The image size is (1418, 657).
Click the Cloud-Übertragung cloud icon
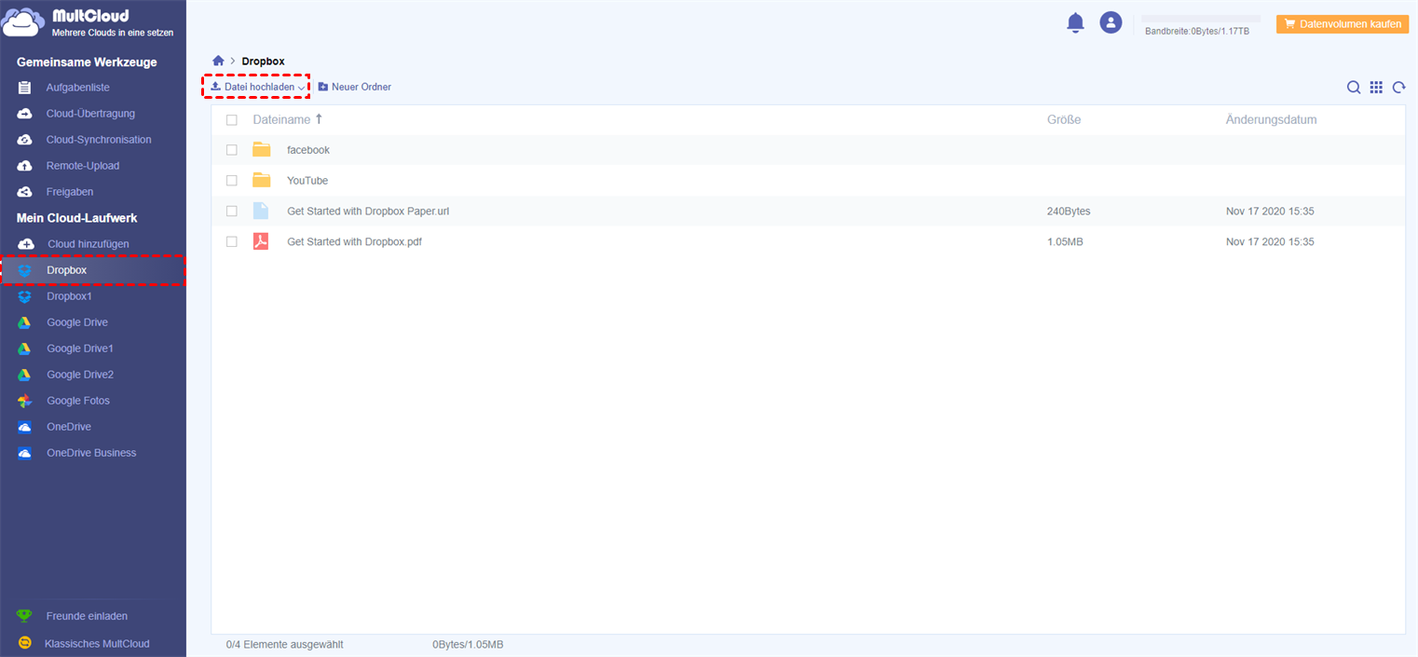click(25, 114)
